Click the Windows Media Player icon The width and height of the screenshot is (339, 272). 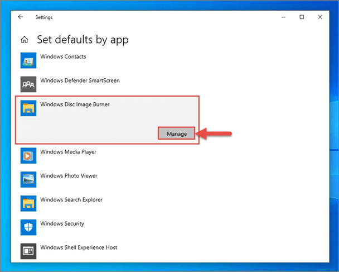(28, 155)
